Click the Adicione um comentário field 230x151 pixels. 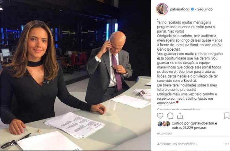177,144
